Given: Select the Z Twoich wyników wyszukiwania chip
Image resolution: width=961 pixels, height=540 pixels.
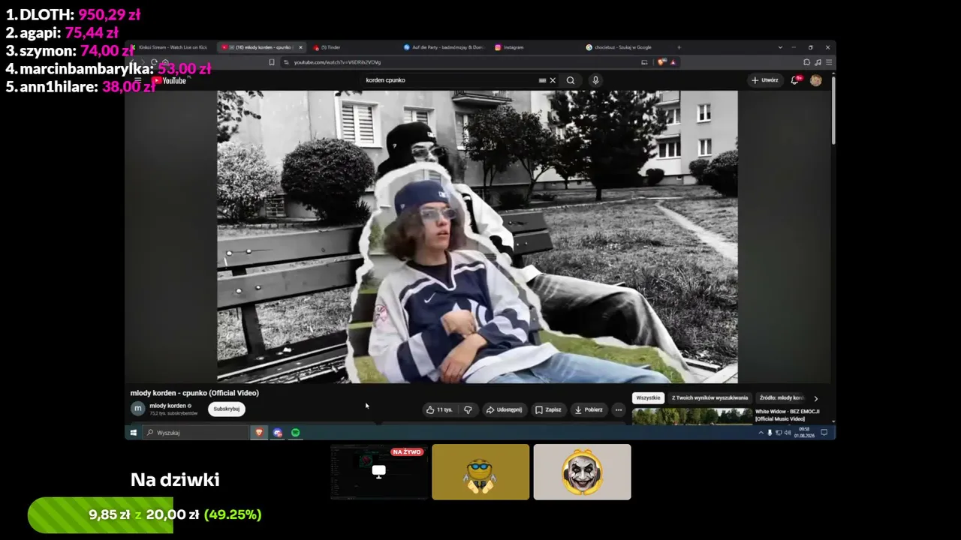Looking at the screenshot, I should [x=709, y=398].
